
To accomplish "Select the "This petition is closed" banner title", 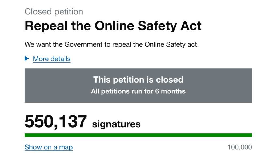I will [138, 80].
